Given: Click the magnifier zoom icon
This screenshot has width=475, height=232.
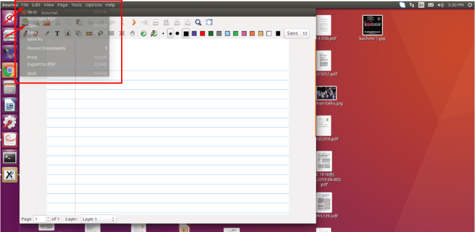Looking at the screenshot, I should 198,22.
